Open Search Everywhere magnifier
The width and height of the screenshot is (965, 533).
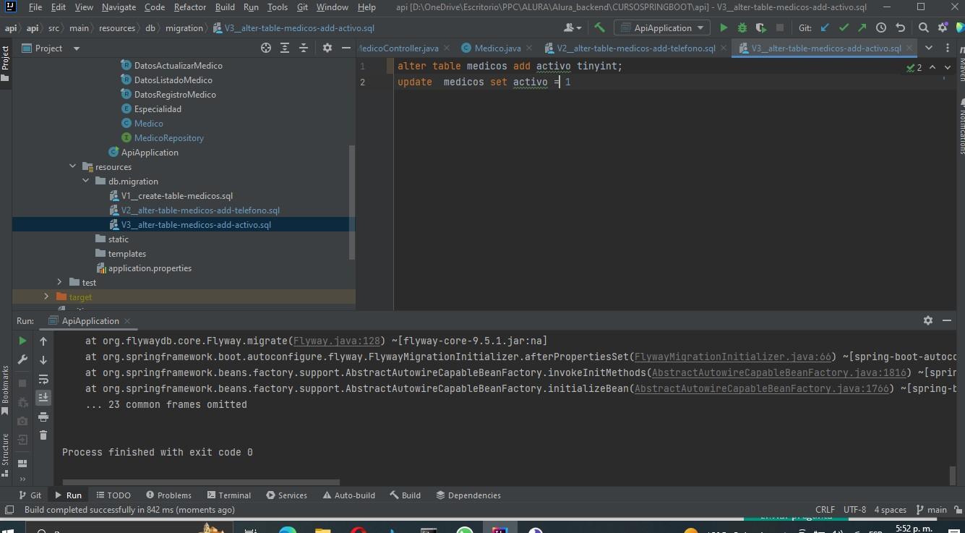click(x=924, y=27)
